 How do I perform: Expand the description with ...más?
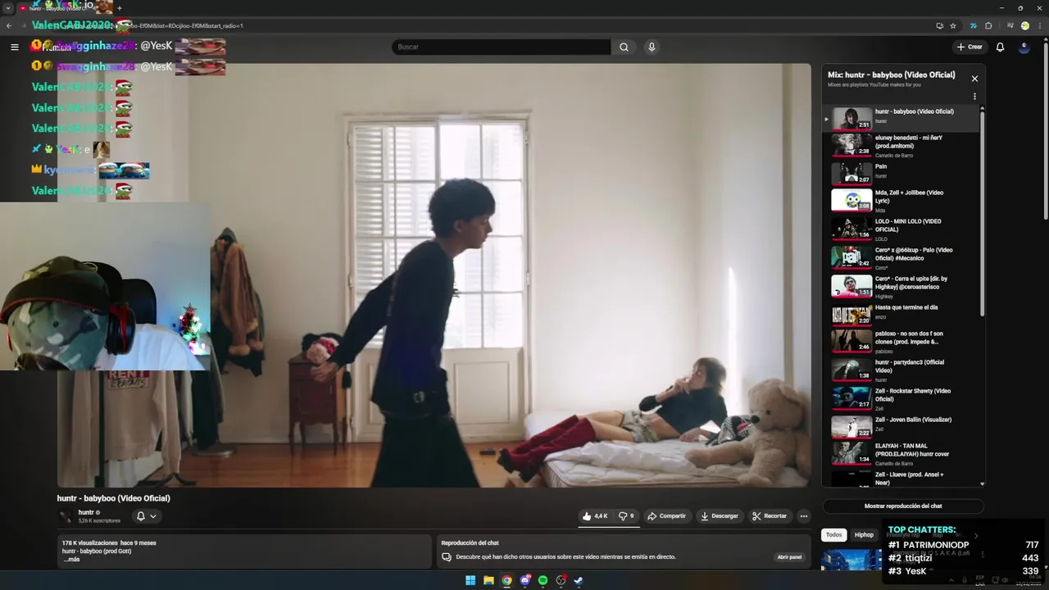[x=72, y=560]
